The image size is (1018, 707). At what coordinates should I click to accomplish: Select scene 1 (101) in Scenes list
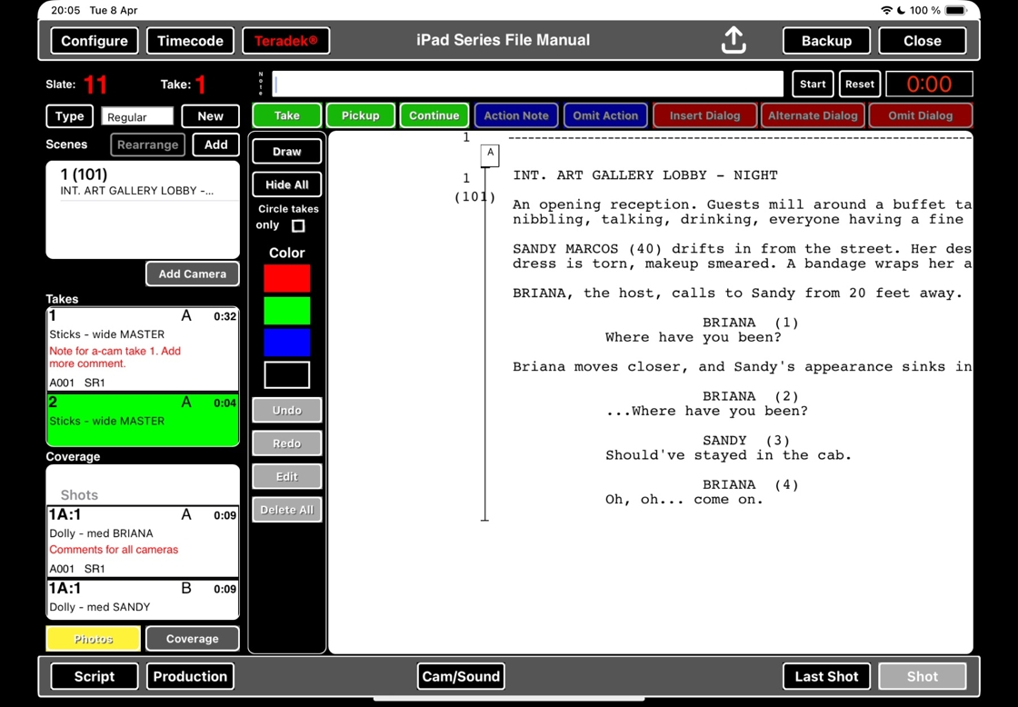(143, 182)
